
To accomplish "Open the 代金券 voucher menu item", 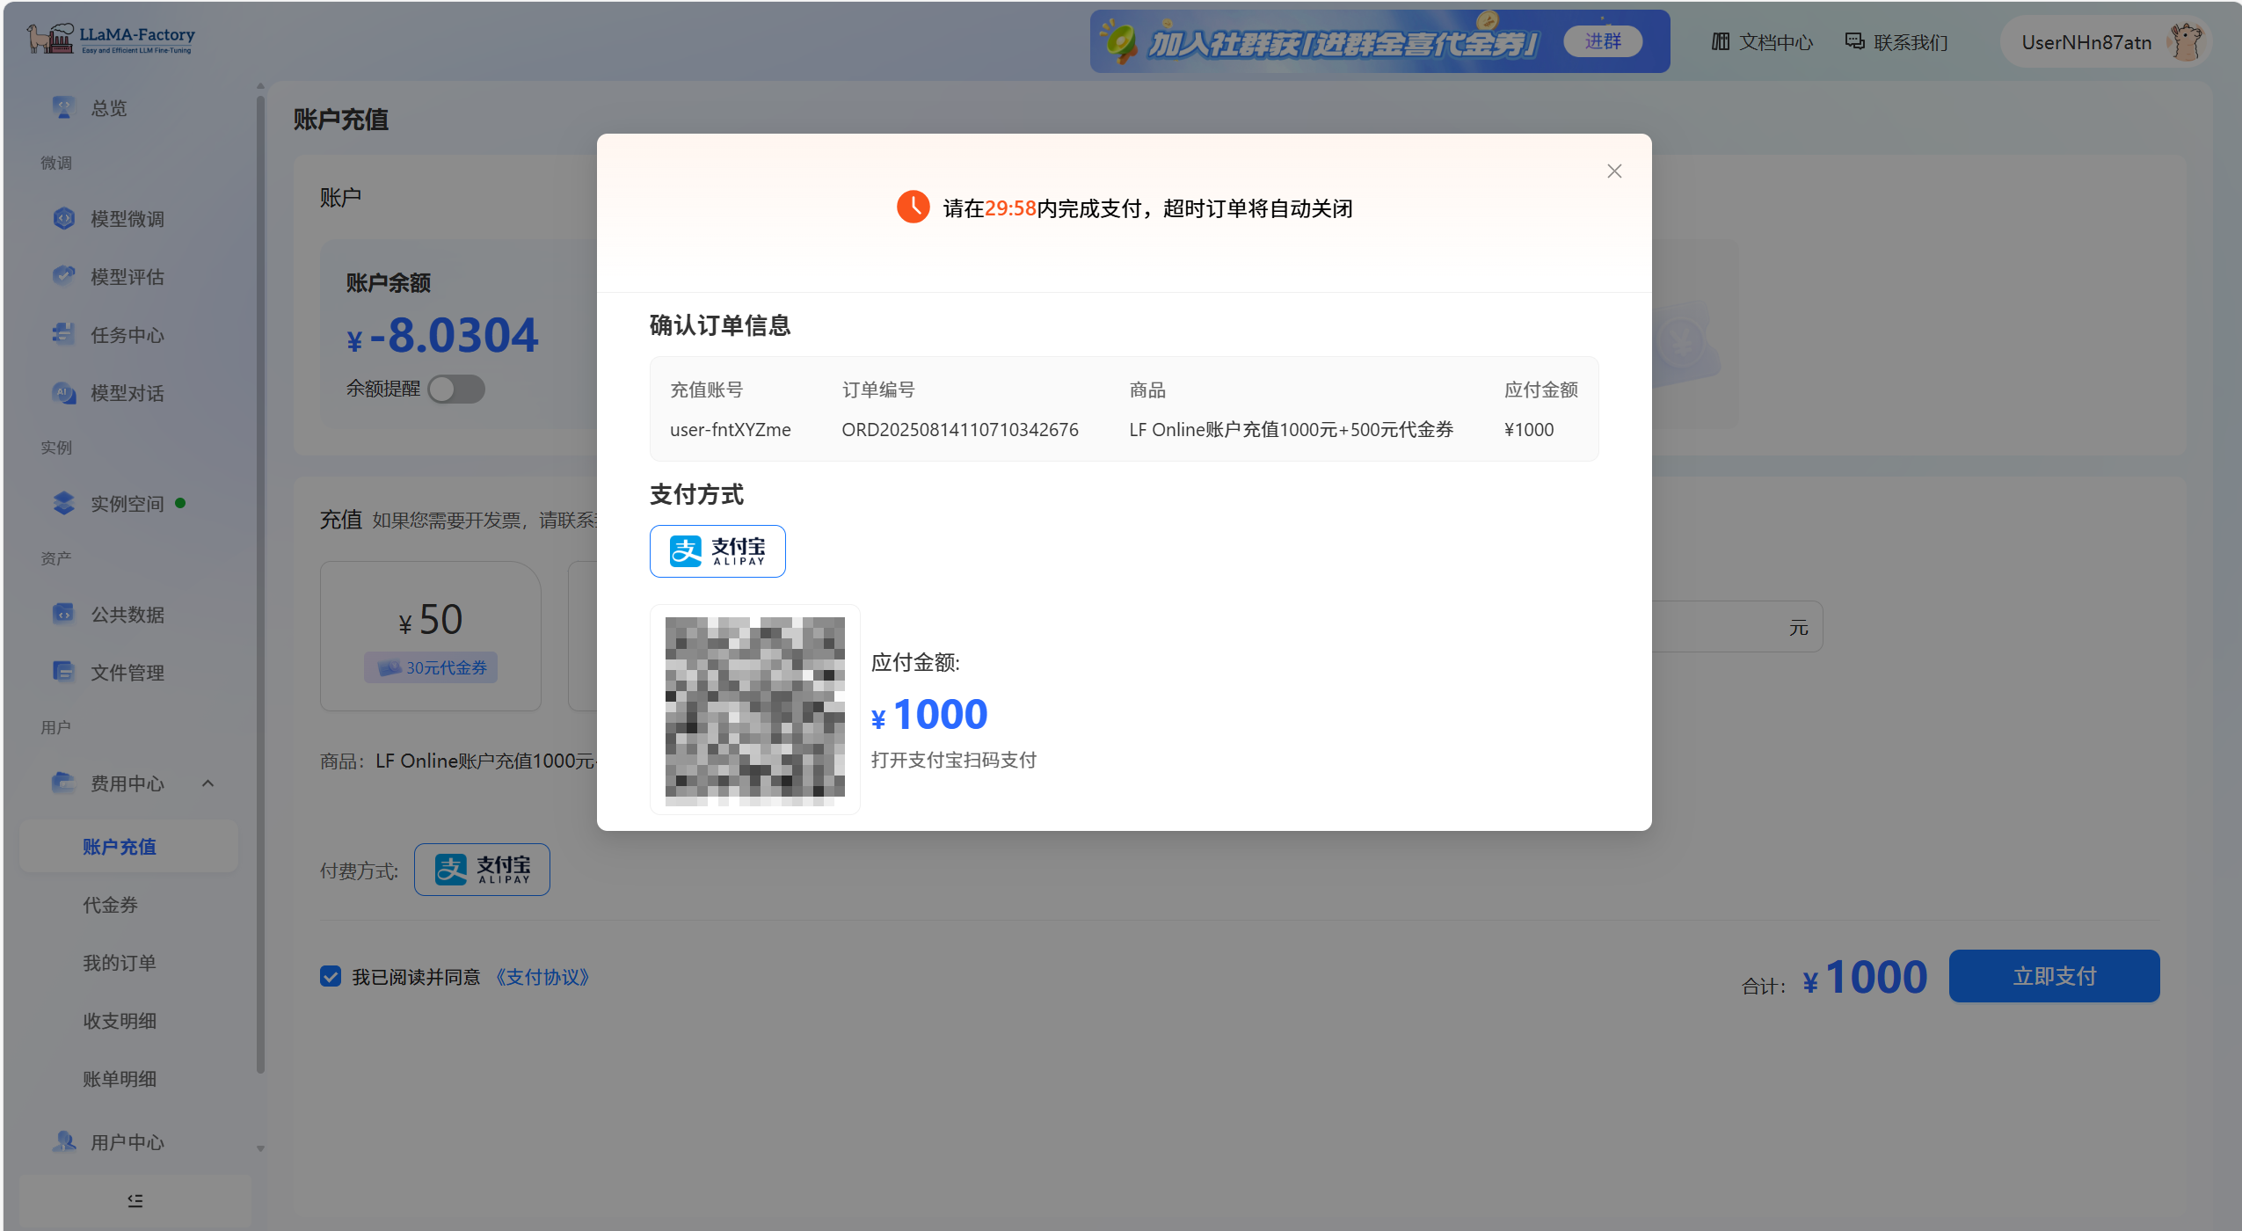I will pos(111,905).
